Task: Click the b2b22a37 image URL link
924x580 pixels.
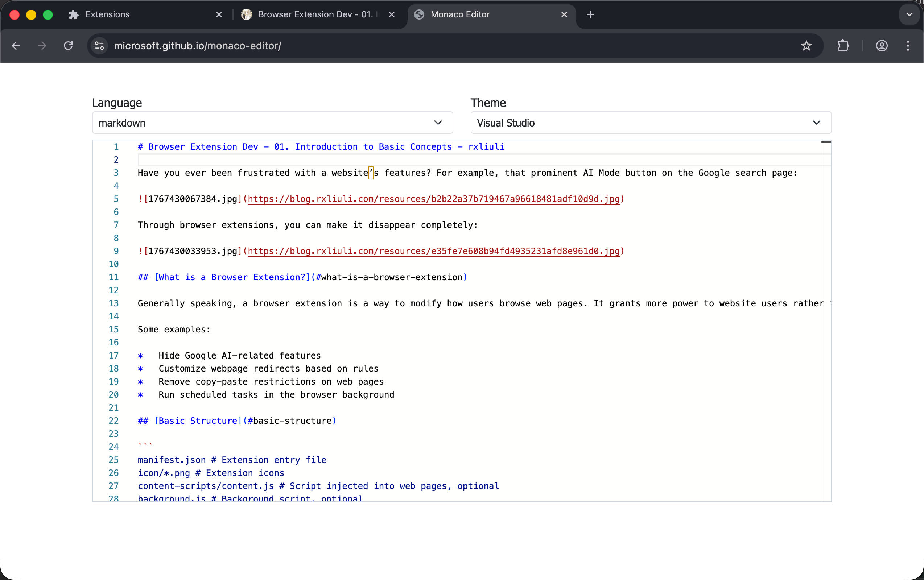Action: click(434, 199)
